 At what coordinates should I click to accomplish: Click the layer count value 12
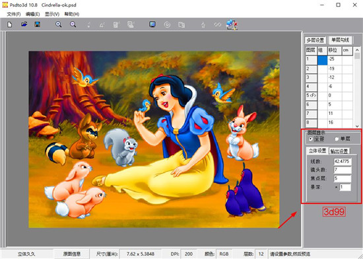click(261, 254)
